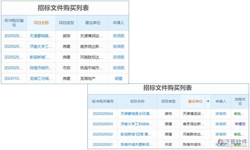The image size is (250, 150).
Task: Open project 龙湖江与城 details
Action: tap(41, 78)
